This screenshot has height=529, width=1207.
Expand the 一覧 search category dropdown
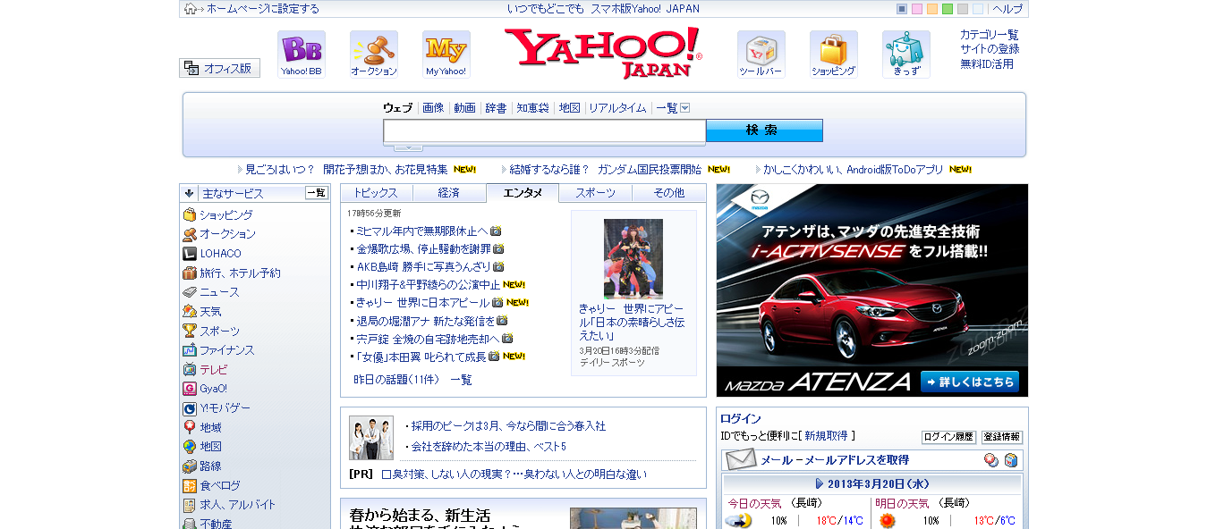click(x=685, y=108)
